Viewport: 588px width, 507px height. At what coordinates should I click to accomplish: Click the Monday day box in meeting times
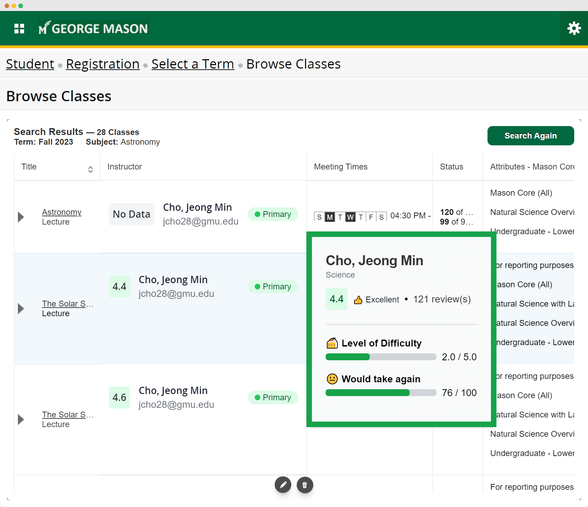coord(330,217)
